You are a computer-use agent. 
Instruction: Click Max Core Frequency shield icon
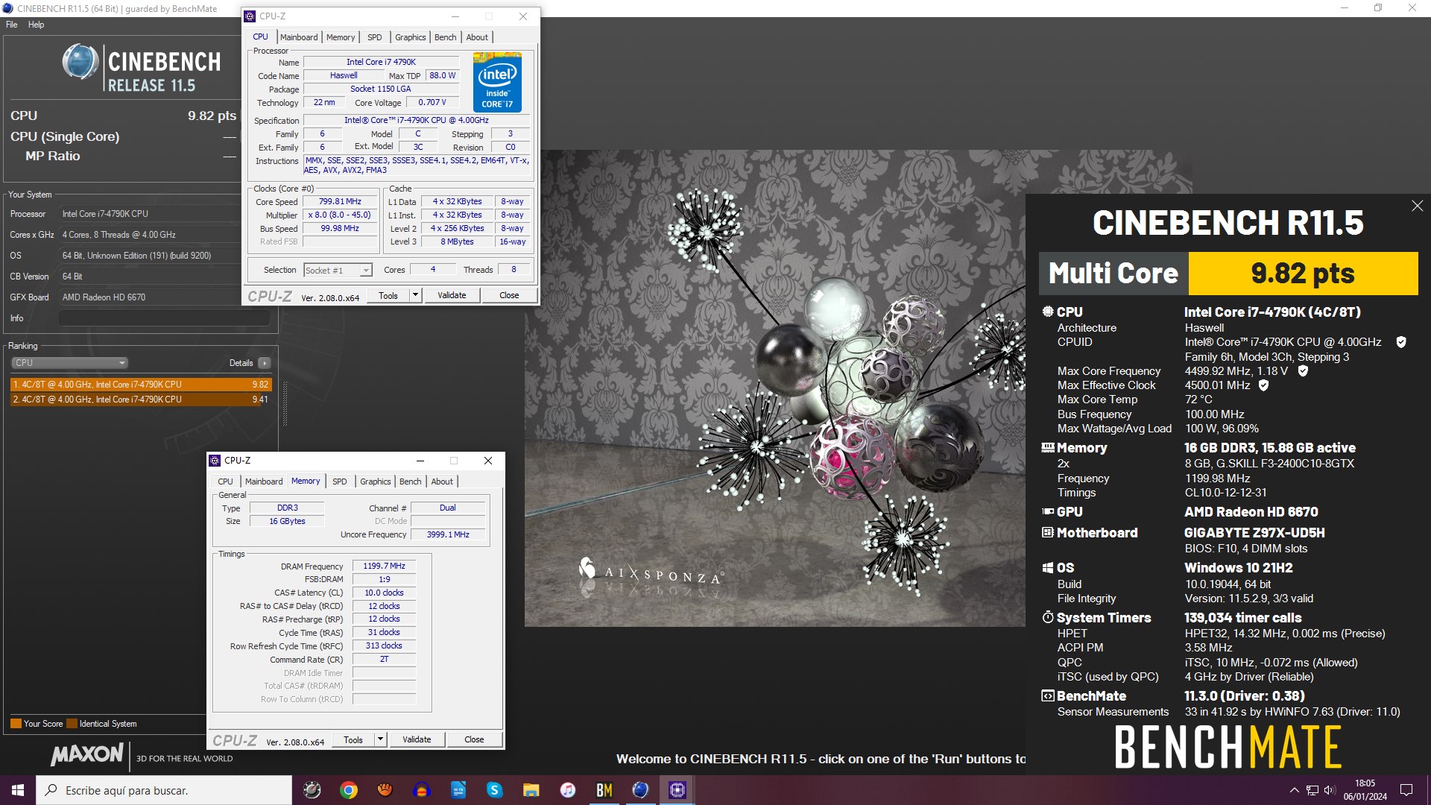point(1303,370)
